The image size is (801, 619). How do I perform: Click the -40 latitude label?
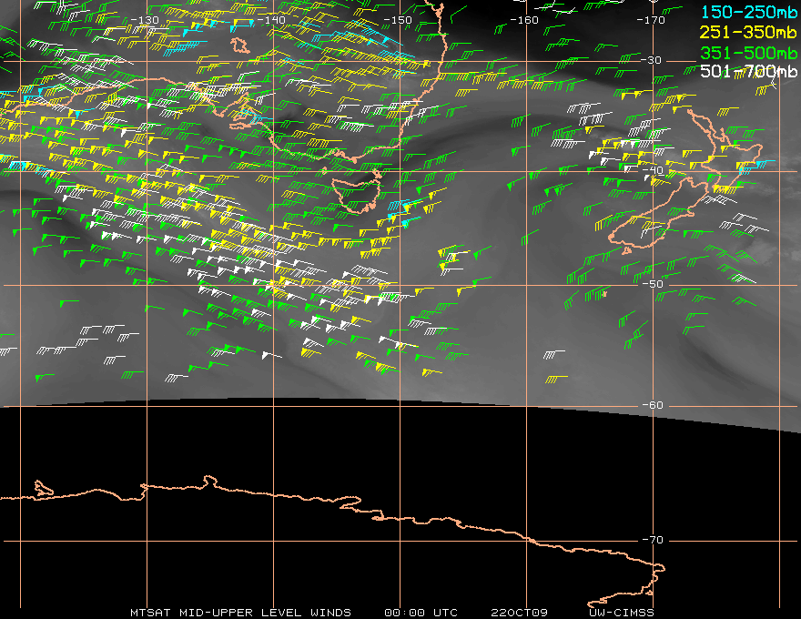(654, 170)
